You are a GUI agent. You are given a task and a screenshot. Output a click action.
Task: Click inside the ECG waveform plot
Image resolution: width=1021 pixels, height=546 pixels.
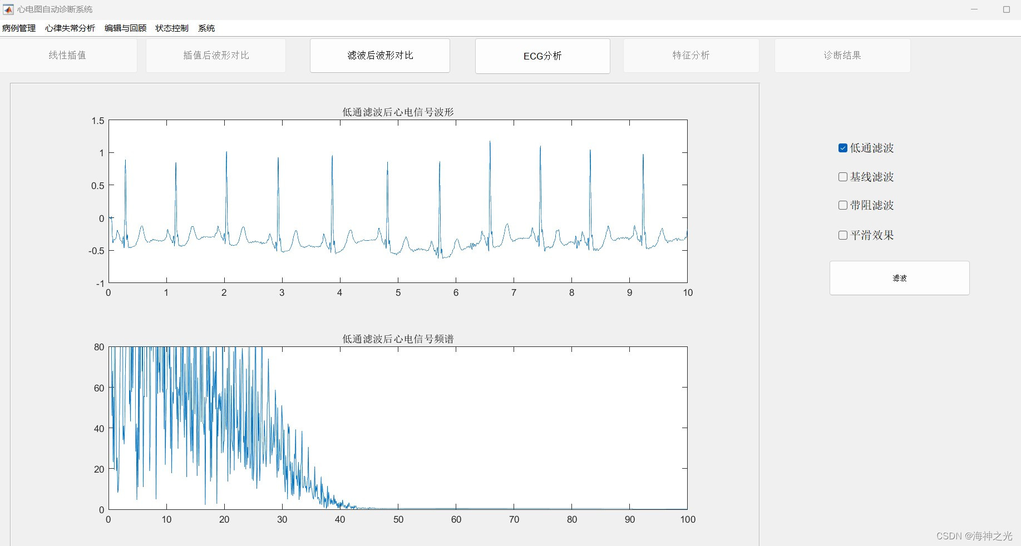(x=398, y=201)
